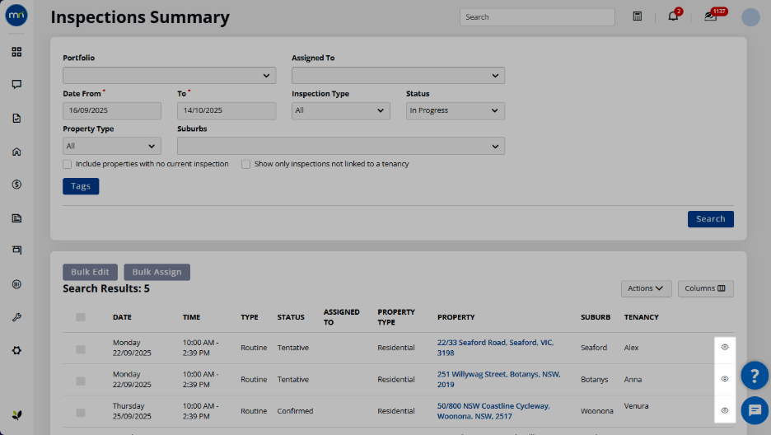The width and height of the screenshot is (771, 435).
Task: Open the archive box sidebar icon
Action: [x=16, y=250]
